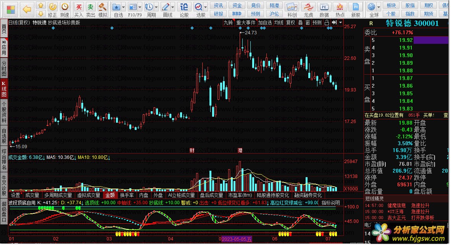Expand the 自选 dropdown arrow
The height and width of the screenshot is (245, 451).
tap(124, 7)
